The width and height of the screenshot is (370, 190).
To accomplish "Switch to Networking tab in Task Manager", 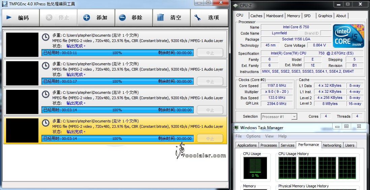I will coord(332,145).
